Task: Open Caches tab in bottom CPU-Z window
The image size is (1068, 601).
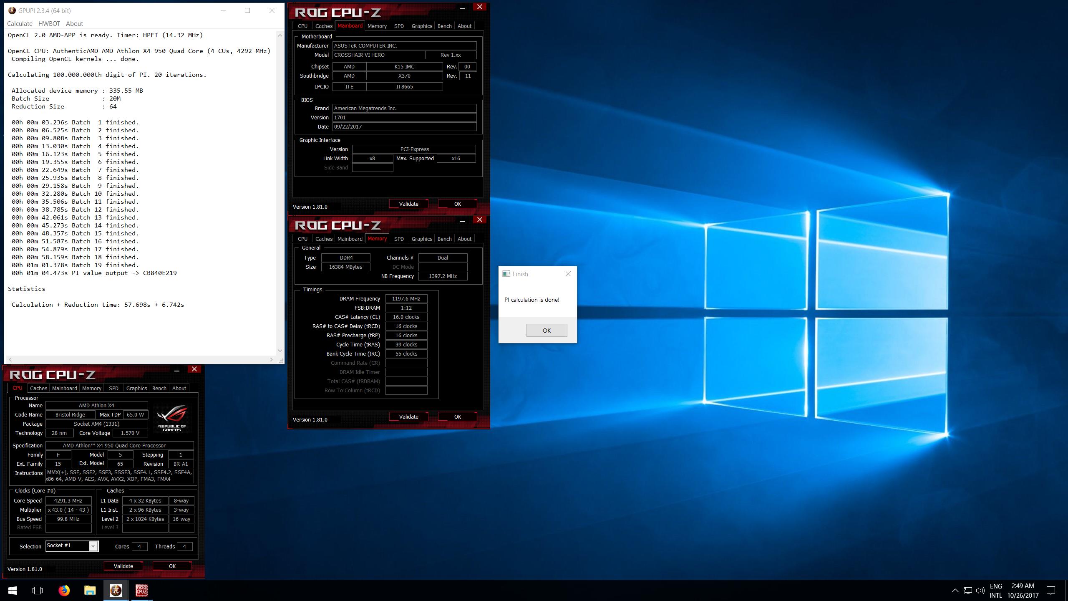Action: click(x=38, y=388)
